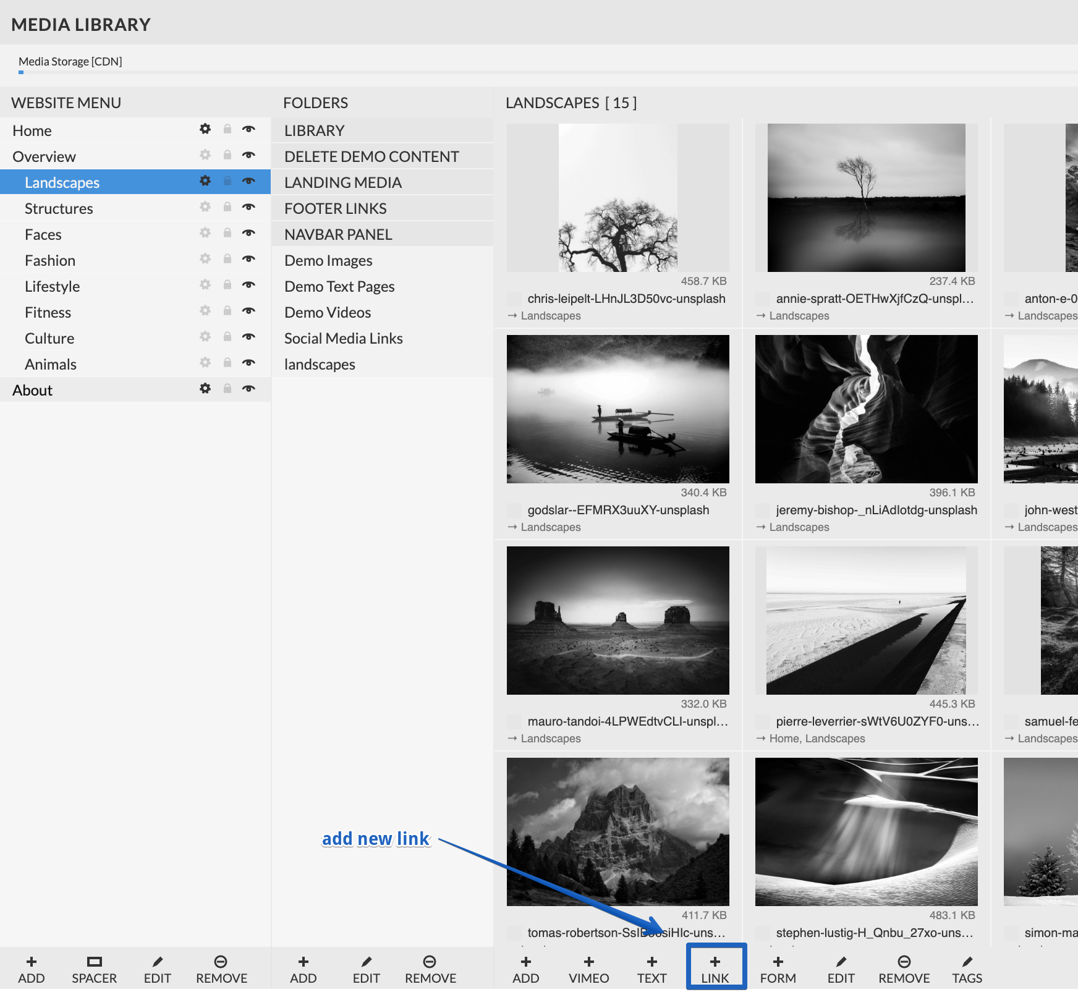Tick checkbox beside chris-leipelt filename
The image size is (1078, 992).
(x=514, y=299)
